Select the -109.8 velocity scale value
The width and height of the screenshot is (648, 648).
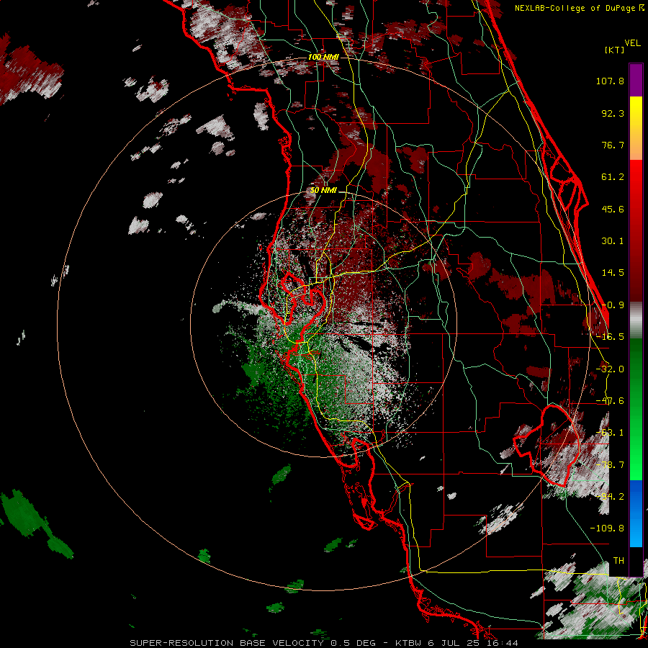(607, 528)
